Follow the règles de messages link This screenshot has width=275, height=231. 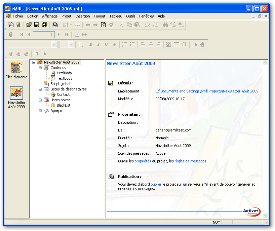(190, 161)
